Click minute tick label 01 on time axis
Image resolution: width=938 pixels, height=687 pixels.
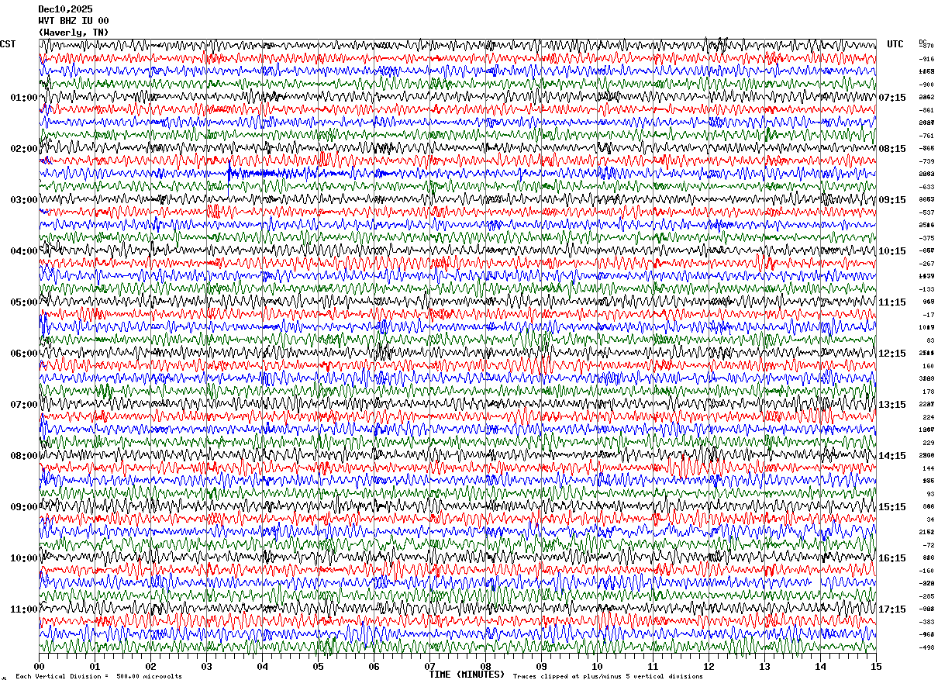coord(95,666)
